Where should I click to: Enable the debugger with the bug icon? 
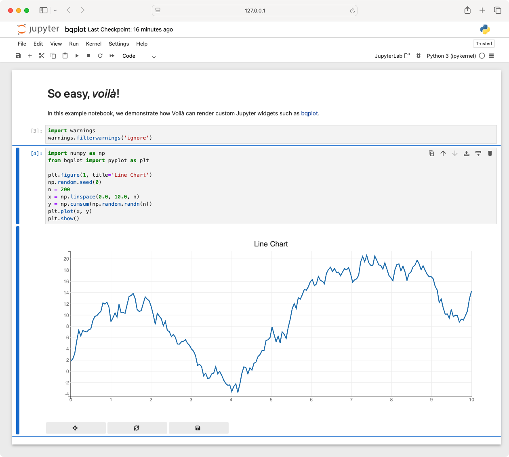click(418, 56)
